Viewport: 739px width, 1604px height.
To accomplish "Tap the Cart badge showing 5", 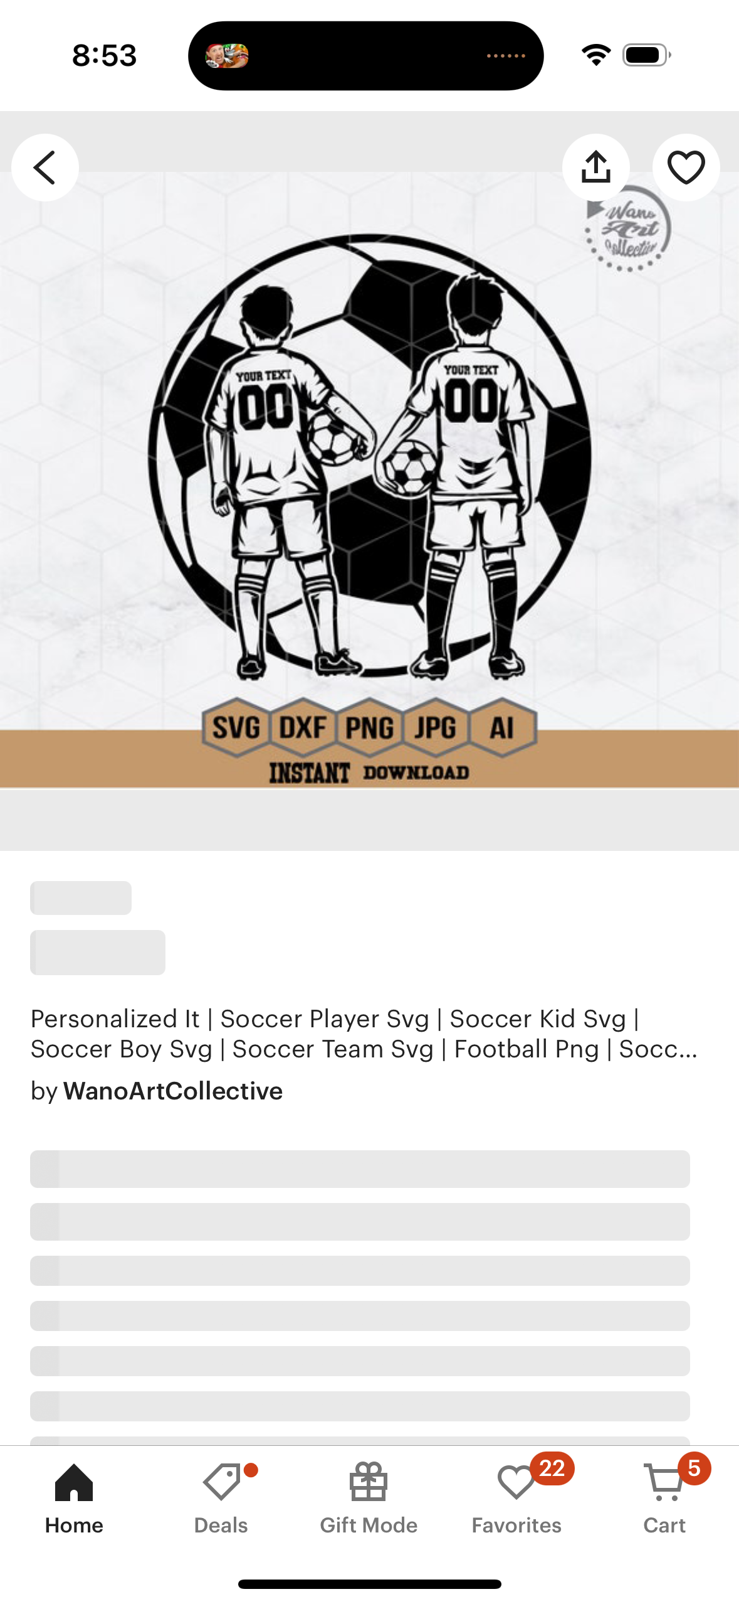I will [x=694, y=1468].
